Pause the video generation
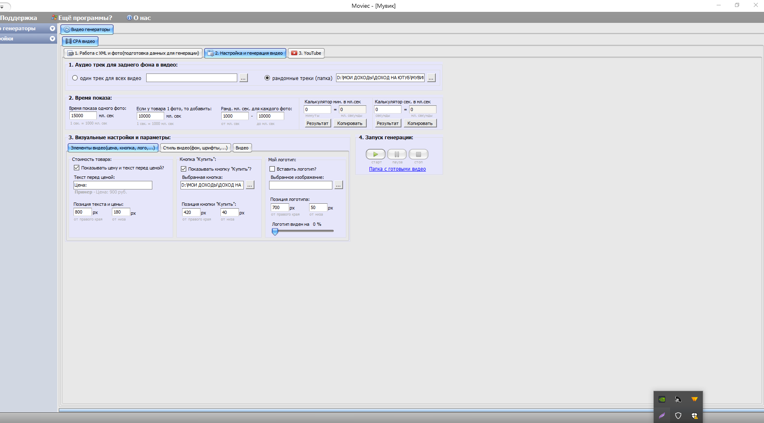This screenshot has height=423, width=764. 396,154
